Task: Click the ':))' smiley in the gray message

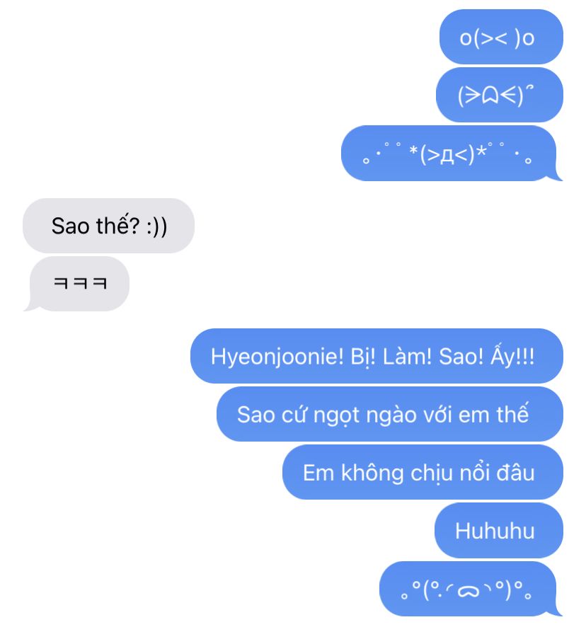Action: coord(156,226)
